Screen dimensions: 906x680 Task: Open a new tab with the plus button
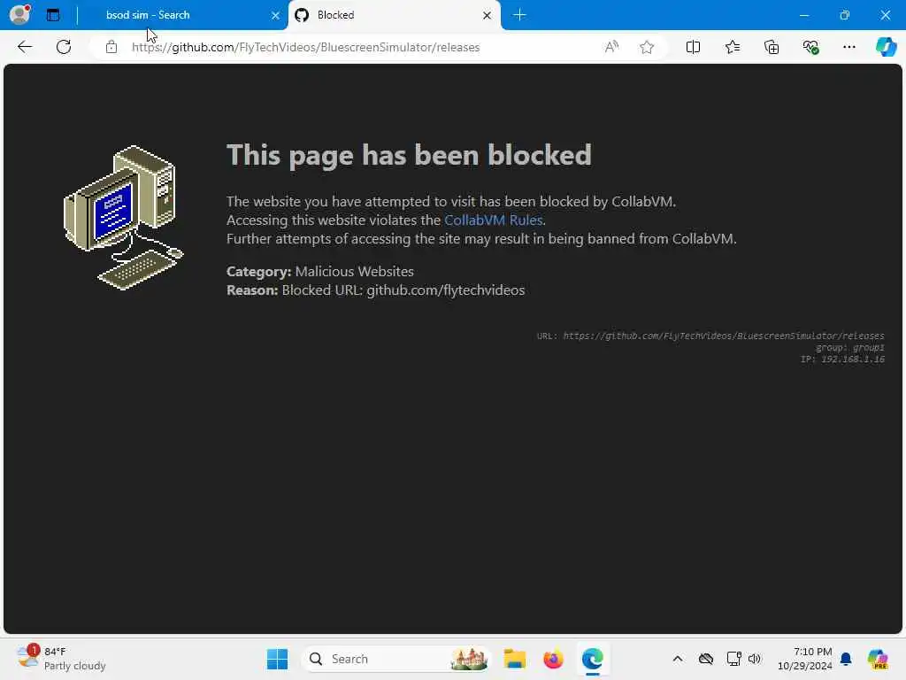(519, 15)
